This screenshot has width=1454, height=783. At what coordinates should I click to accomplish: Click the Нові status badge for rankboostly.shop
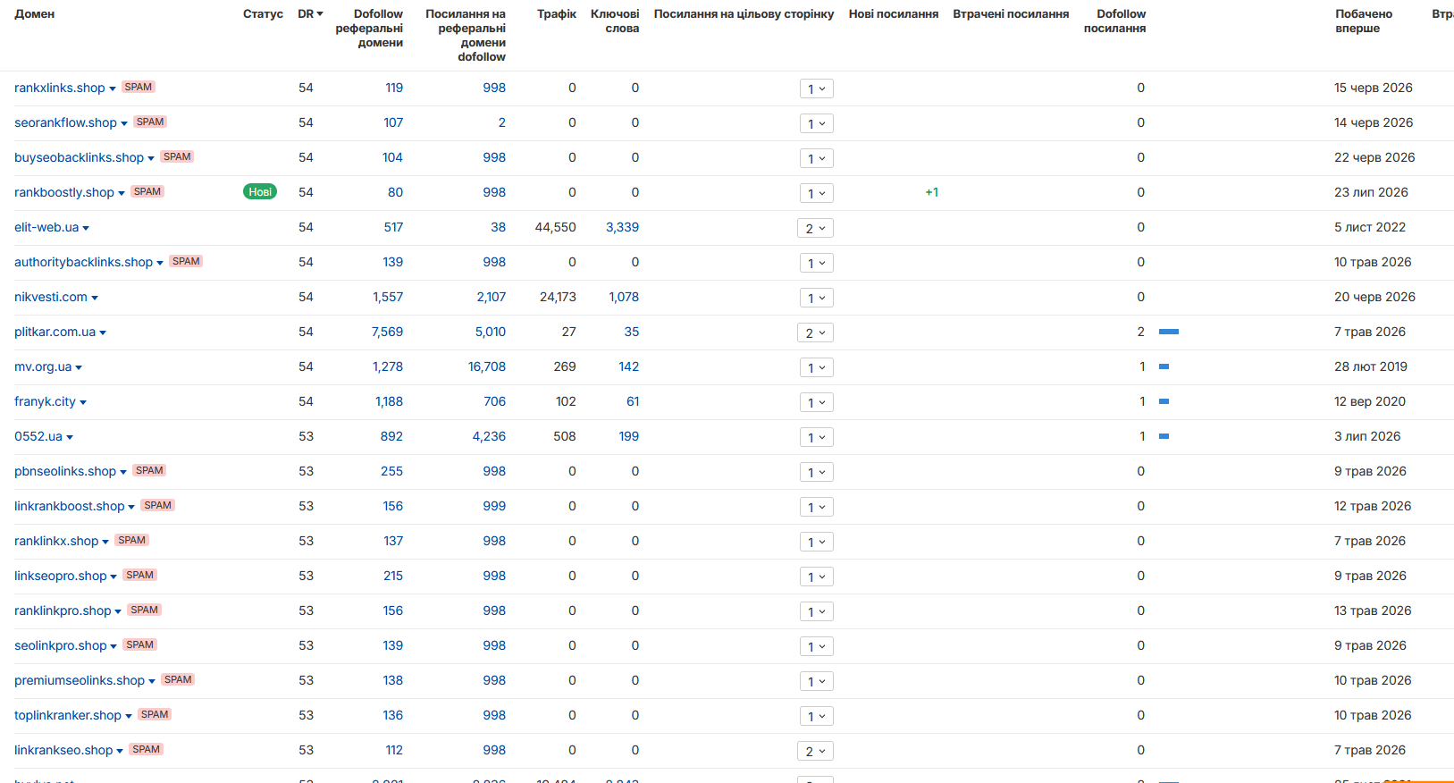tap(260, 191)
